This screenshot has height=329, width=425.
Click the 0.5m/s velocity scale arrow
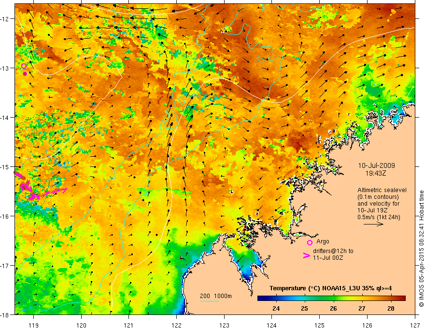pos(373,224)
